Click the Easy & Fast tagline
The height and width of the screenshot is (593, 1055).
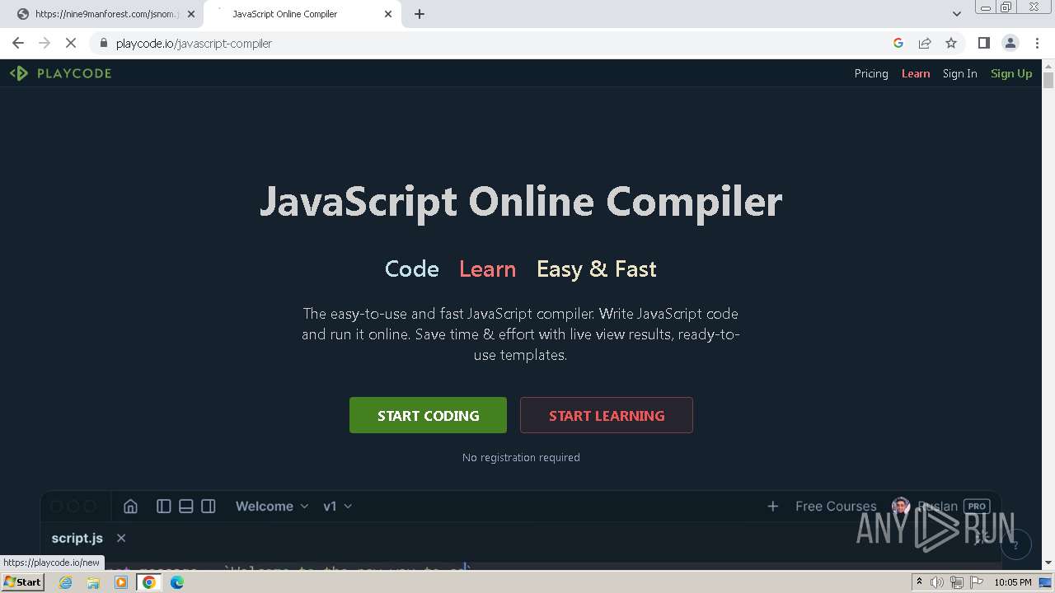click(x=597, y=269)
